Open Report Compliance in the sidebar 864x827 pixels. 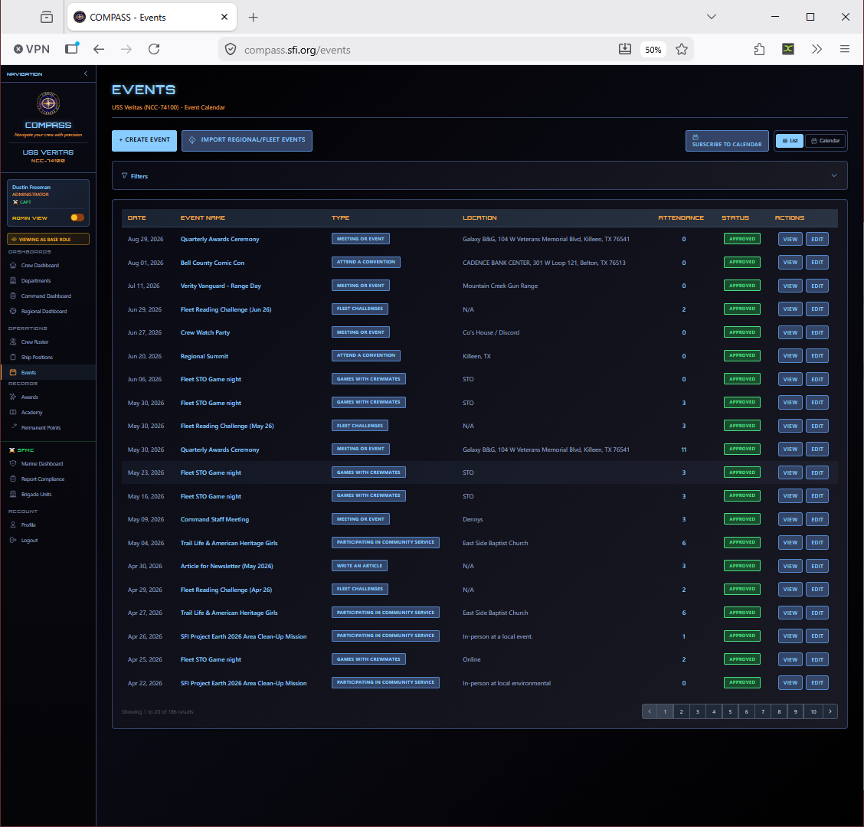(42, 479)
